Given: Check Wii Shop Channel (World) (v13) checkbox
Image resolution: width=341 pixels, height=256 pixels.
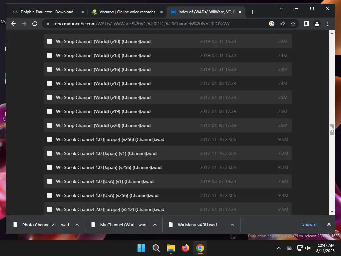Looking at the screenshot, I should (50, 55).
